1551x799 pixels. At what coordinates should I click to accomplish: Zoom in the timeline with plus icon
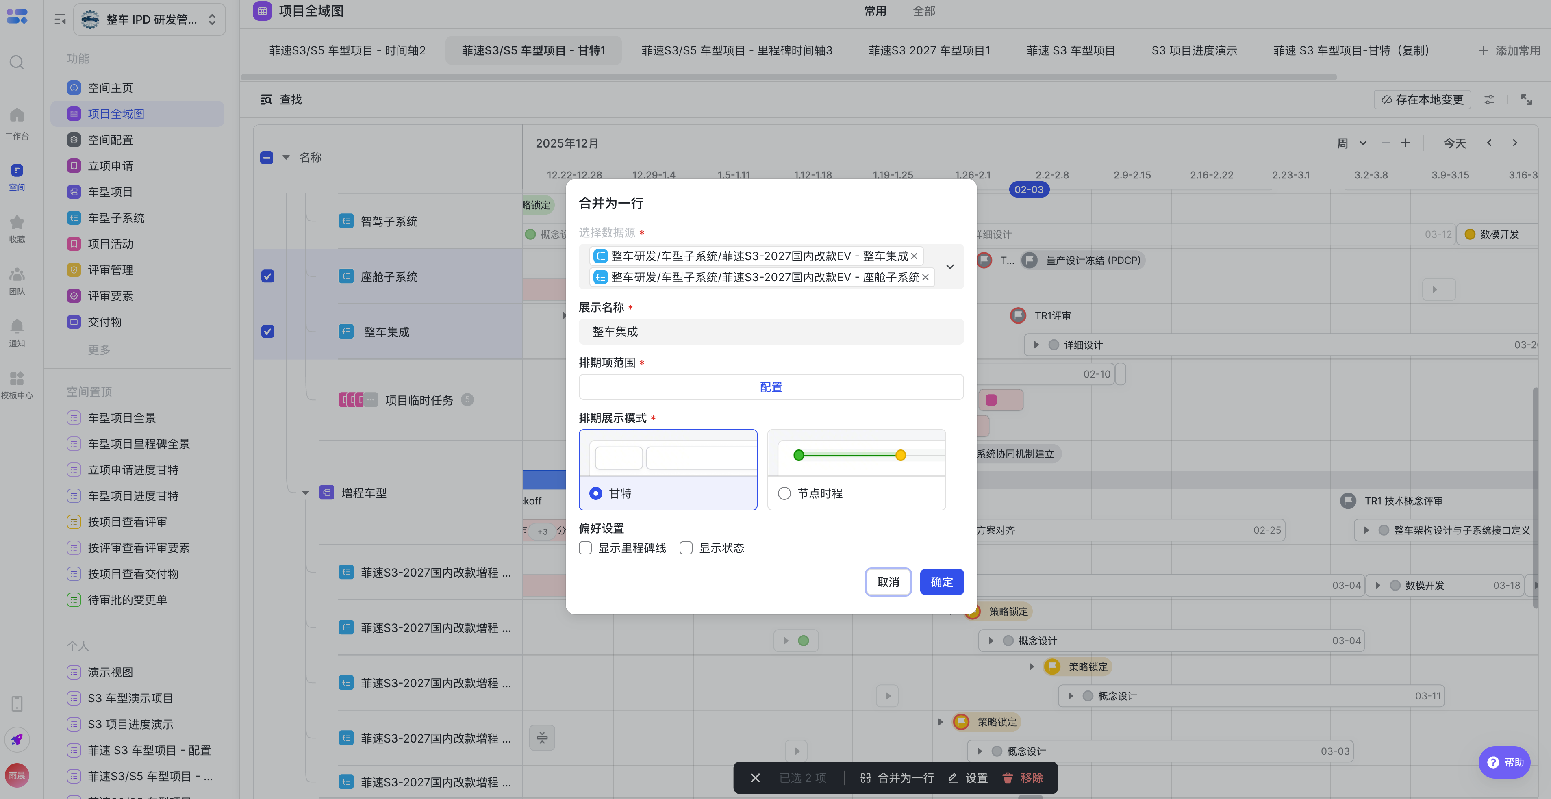click(1405, 143)
